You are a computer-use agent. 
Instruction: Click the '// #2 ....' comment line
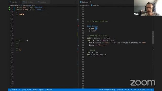(22, 40)
